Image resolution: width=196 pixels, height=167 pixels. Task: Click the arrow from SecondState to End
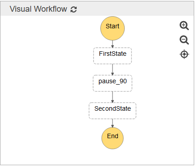[112, 123]
